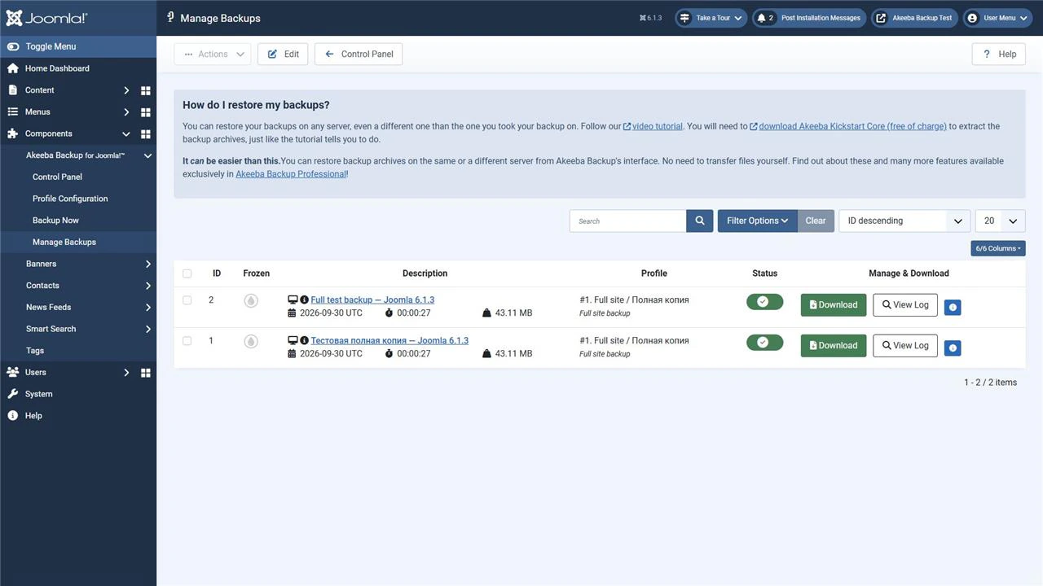
Task: Download backup Full test backup
Action: 834,305
